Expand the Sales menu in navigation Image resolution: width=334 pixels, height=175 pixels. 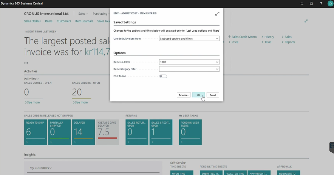pyautogui.click(x=83, y=14)
